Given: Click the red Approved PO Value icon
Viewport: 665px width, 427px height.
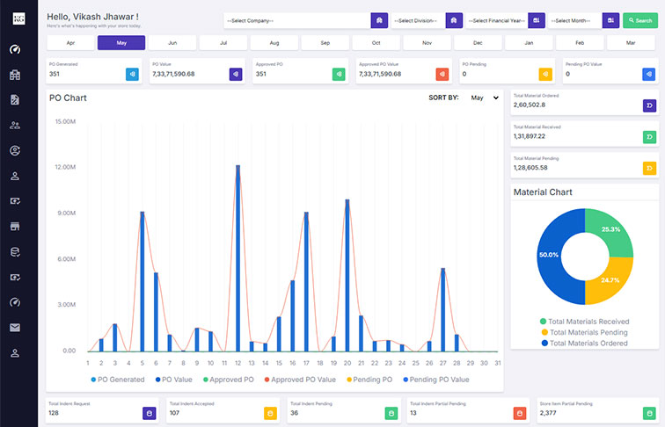Looking at the screenshot, I should click(x=442, y=75).
